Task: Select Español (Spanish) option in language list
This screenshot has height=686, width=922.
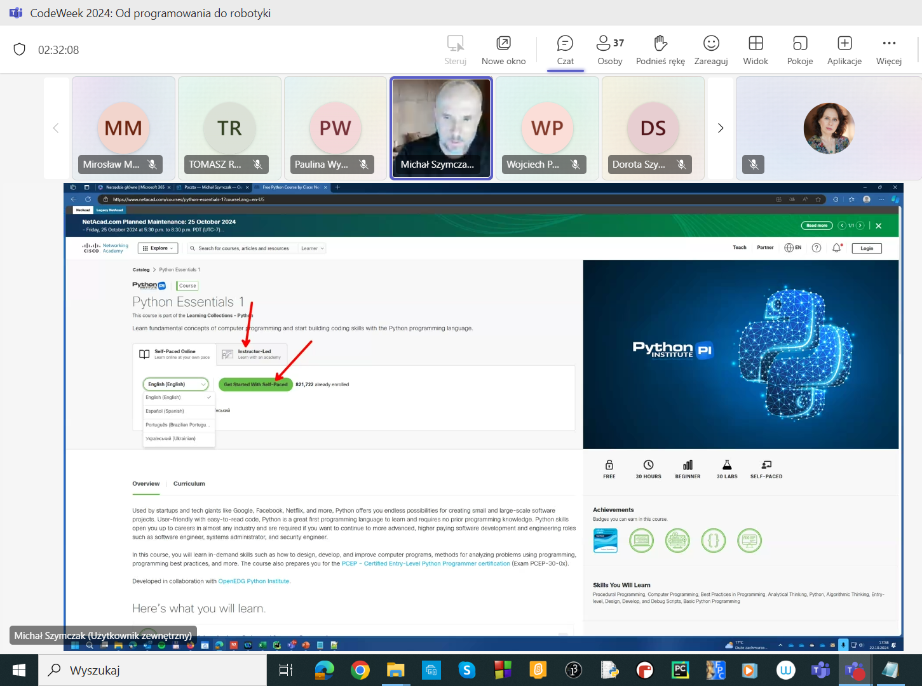Action: tap(179, 411)
